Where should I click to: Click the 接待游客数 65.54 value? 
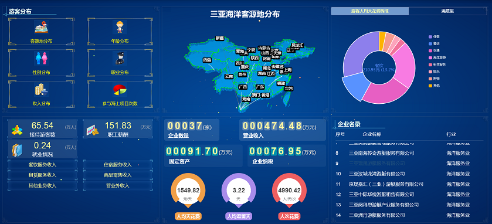[42, 126]
